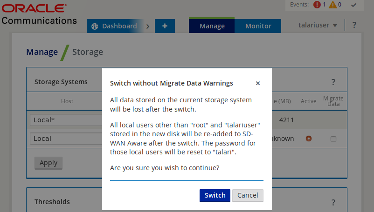Click the Oracle Communications logo
Image resolution: width=374 pixels, height=212 pixels.
[39, 14]
